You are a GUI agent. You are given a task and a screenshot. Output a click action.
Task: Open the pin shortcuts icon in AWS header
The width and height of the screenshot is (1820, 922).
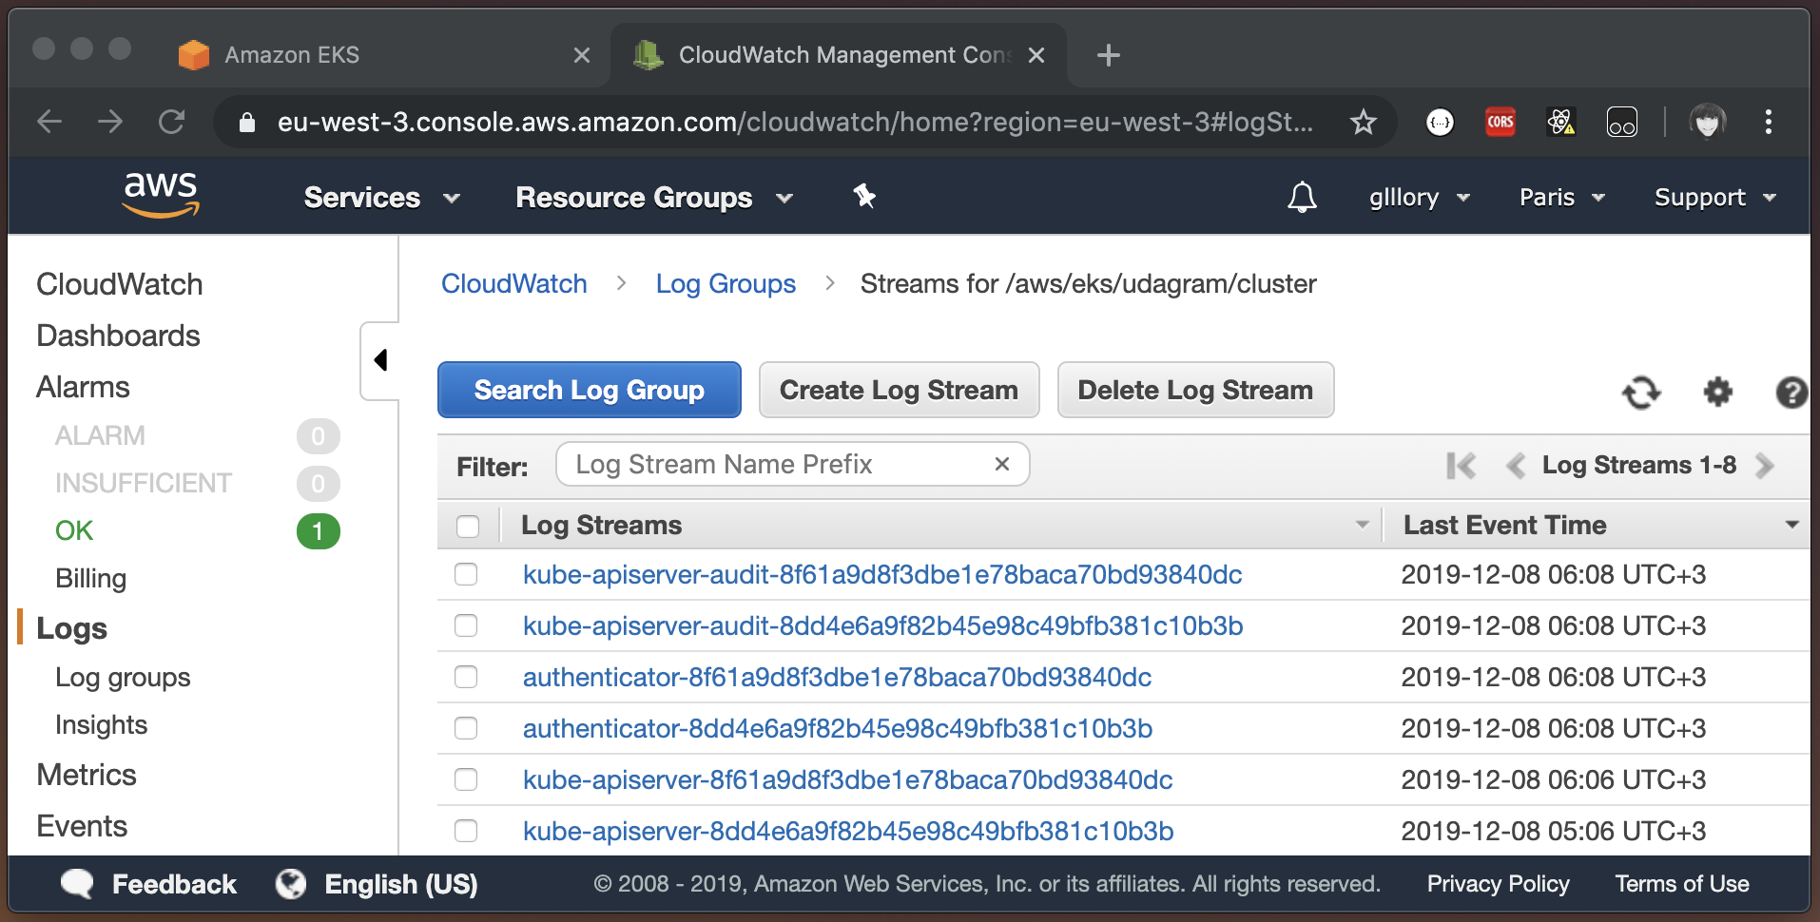click(x=863, y=197)
